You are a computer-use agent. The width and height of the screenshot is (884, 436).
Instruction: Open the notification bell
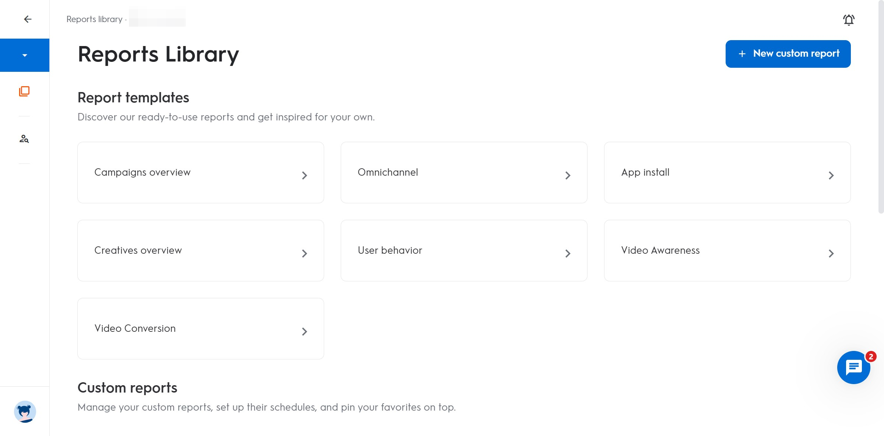[x=848, y=20]
